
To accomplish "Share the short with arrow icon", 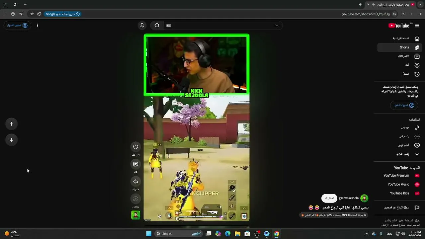I will point(135,182).
